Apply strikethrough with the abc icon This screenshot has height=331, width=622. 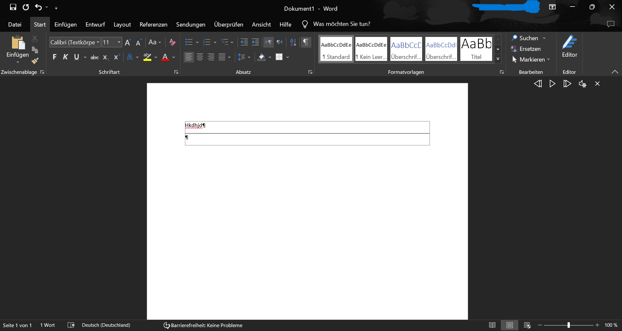point(94,57)
